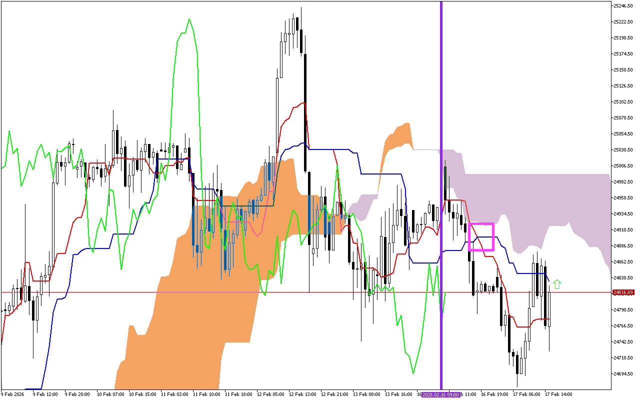Click the 24694.50 price scale label
640x400 pixels.
(x=624, y=374)
